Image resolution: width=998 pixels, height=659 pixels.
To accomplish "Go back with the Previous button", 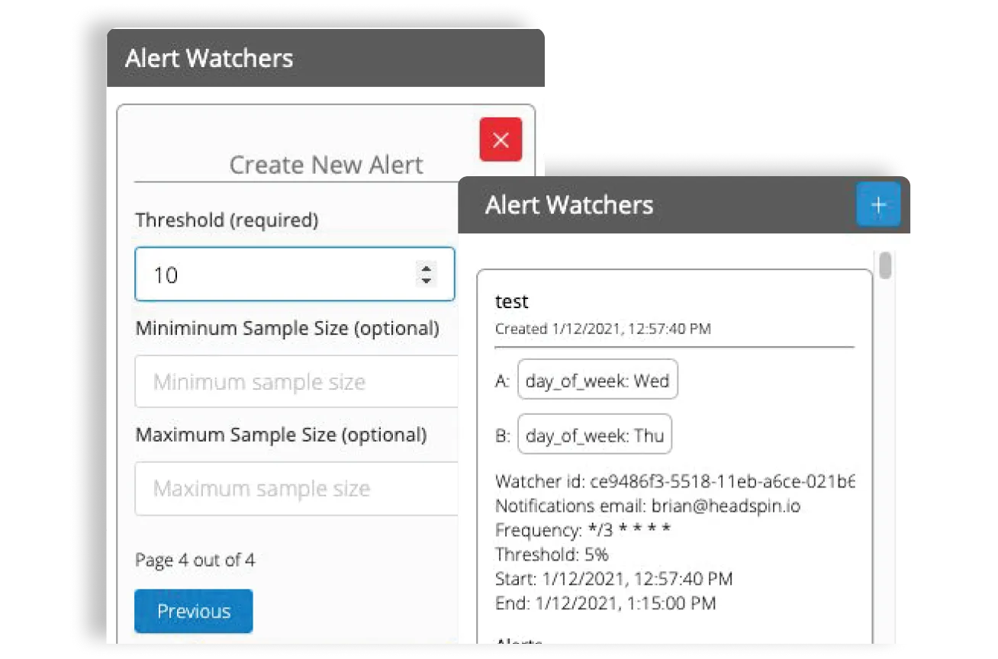I will [194, 611].
